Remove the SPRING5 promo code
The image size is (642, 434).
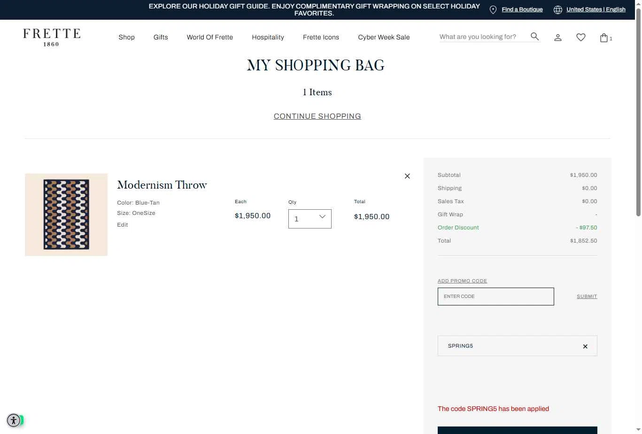click(585, 346)
